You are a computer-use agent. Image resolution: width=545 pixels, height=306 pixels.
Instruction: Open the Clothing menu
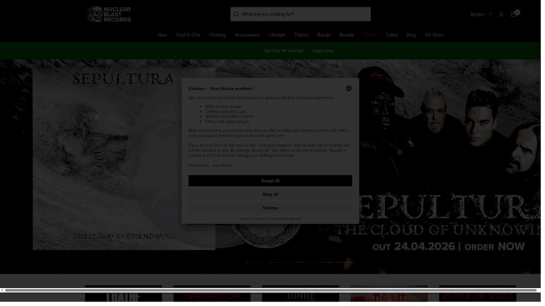pyautogui.click(x=217, y=35)
